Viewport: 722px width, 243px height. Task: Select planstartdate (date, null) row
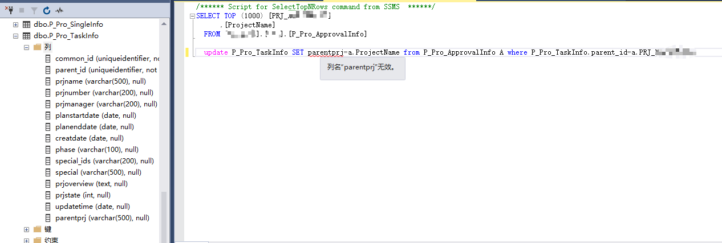click(96, 116)
